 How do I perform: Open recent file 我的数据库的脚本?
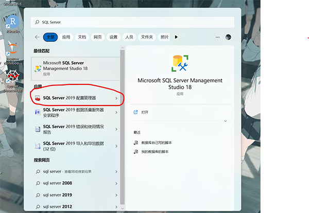point(155,152)
